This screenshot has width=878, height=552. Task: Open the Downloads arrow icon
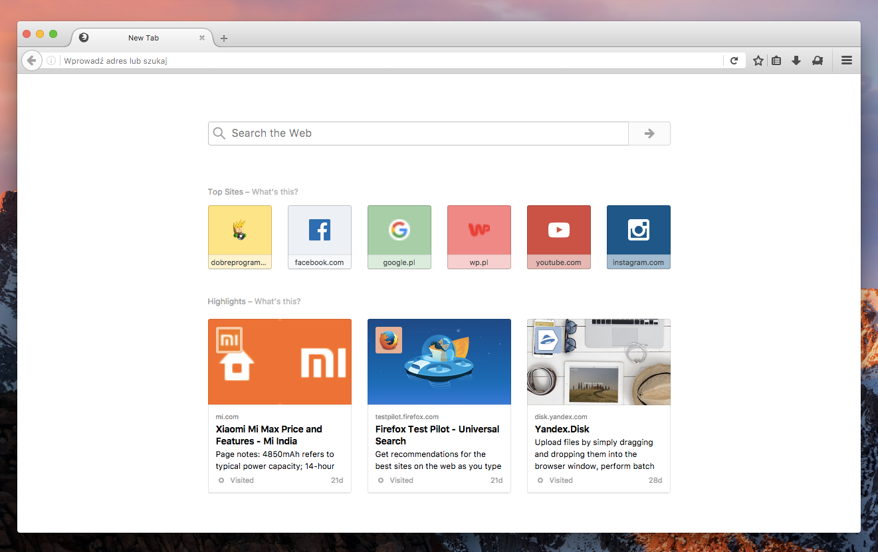(796, 60)
